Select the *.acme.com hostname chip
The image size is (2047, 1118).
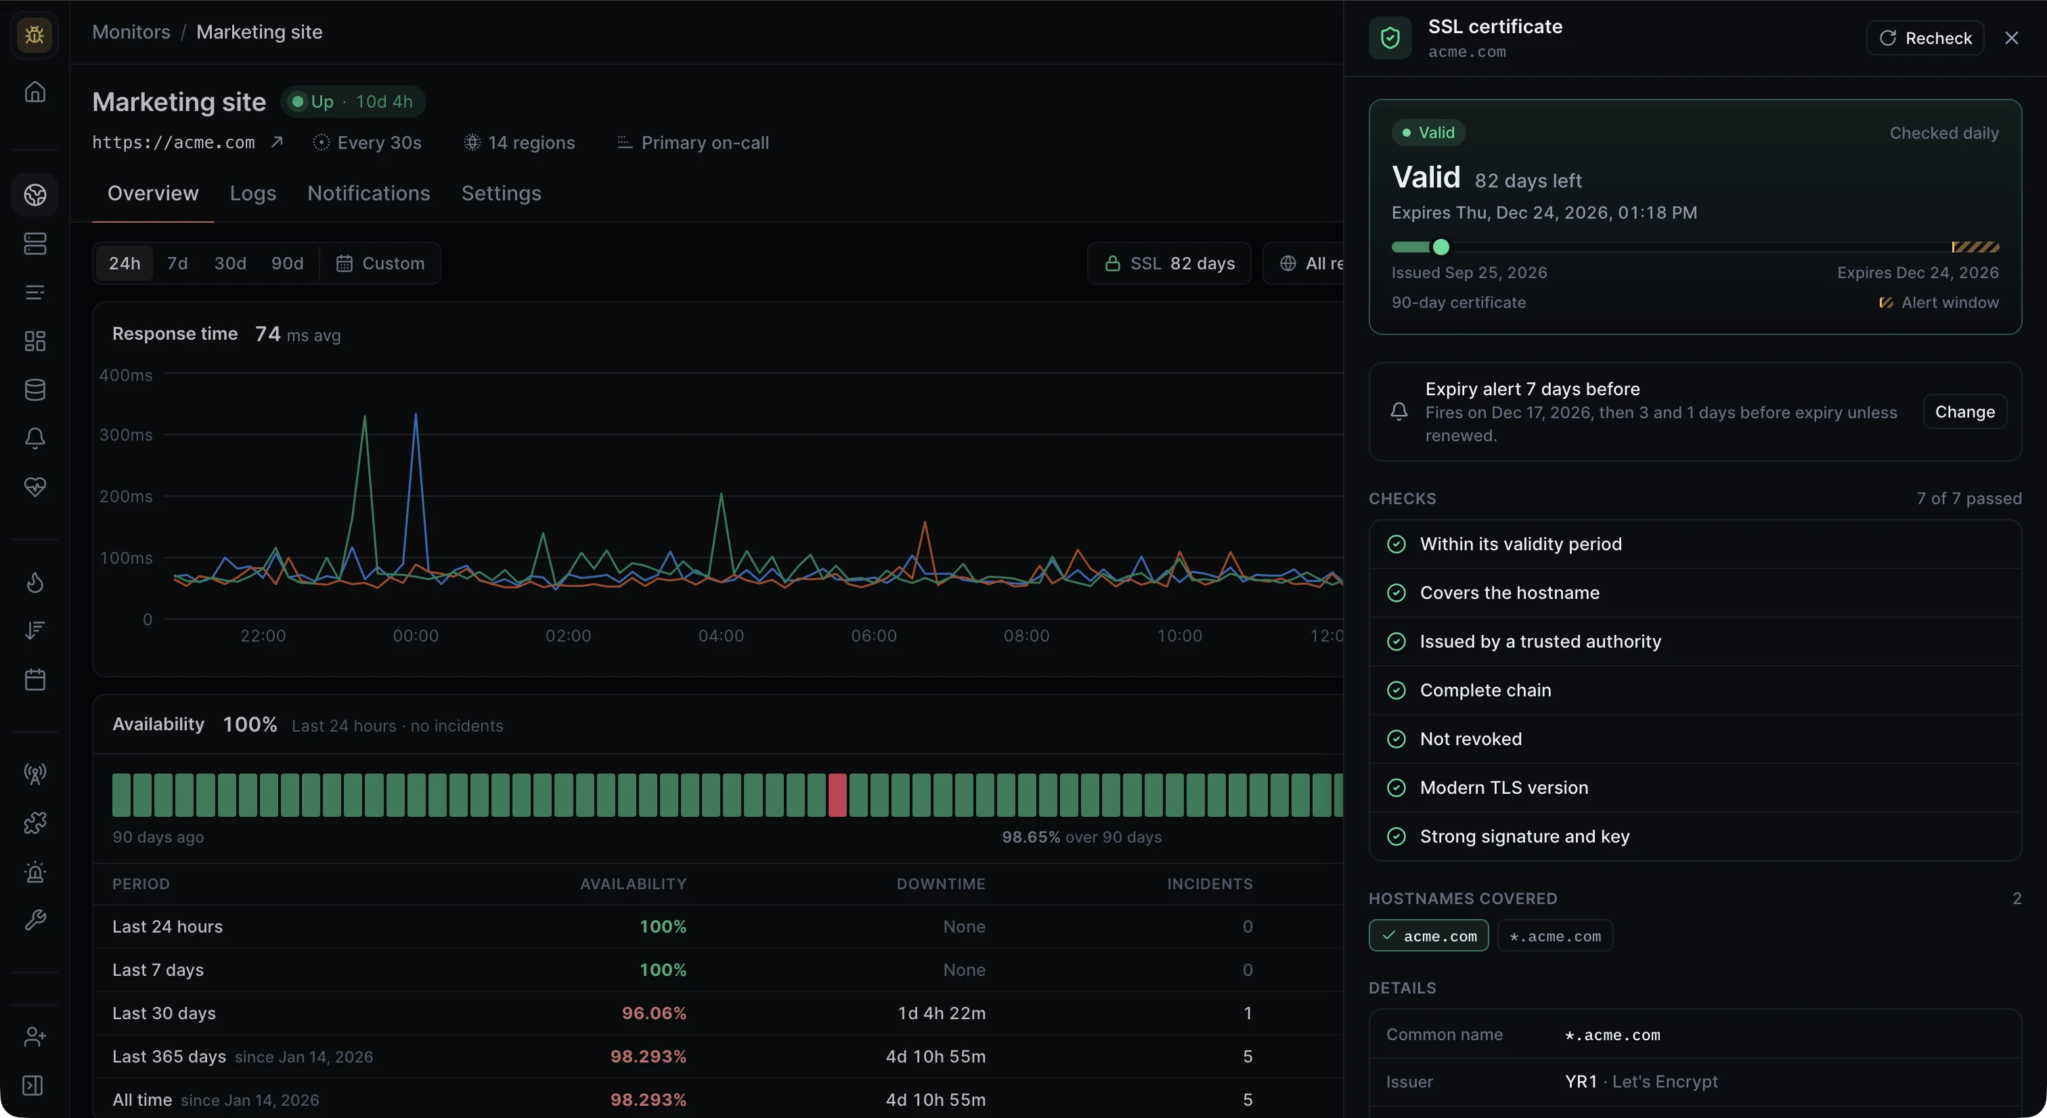[1555, 936]
